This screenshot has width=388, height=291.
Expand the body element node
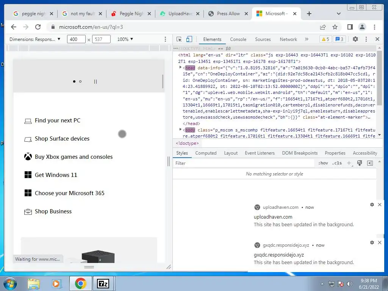[180, 130]
